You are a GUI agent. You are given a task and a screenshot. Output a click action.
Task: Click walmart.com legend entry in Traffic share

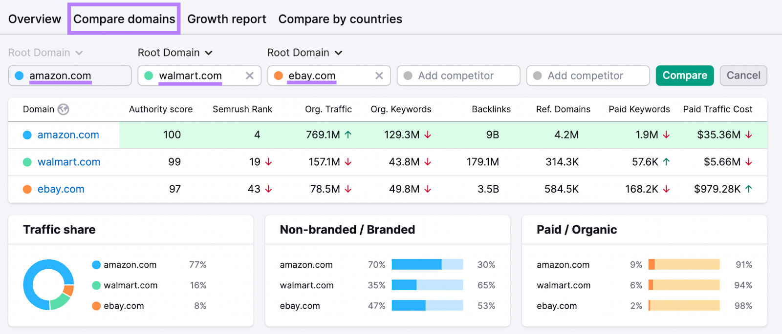125,285
